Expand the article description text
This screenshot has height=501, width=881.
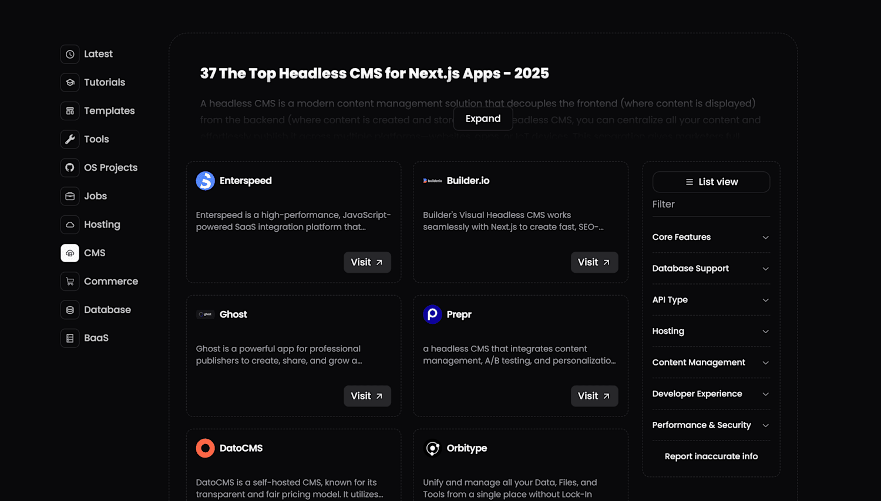[x=483, y=119]
